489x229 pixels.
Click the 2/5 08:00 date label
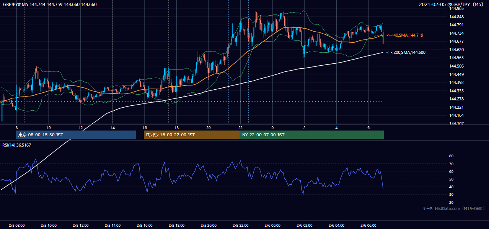click(x=16, y=226)
